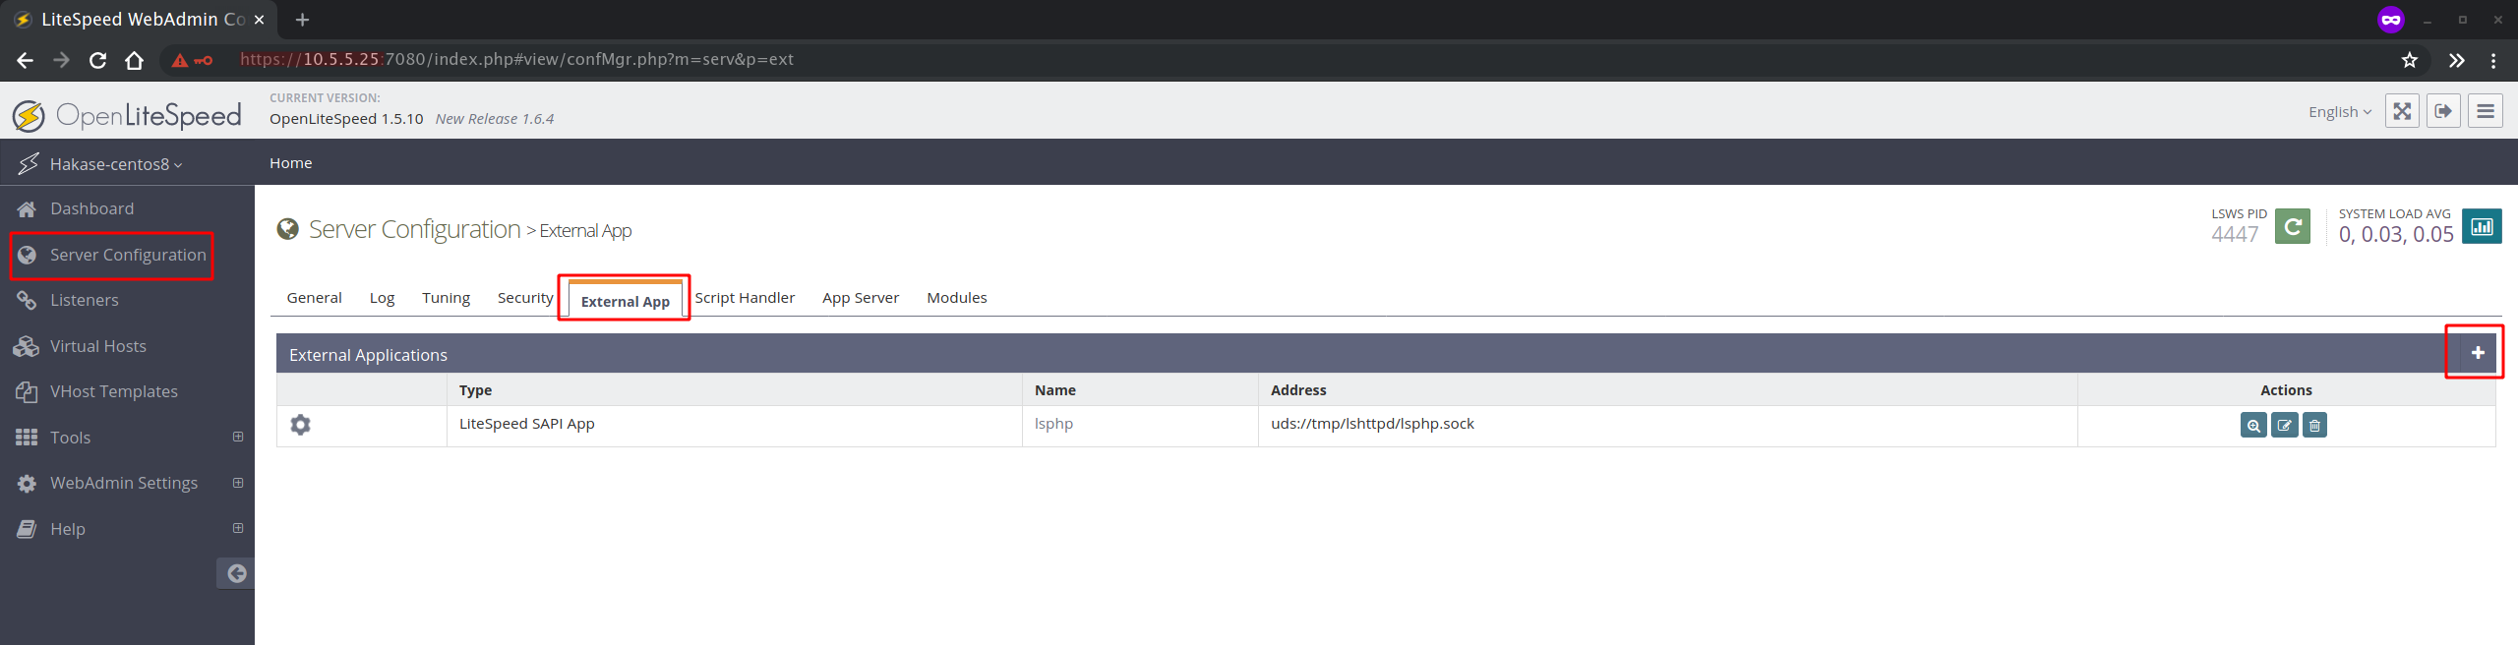Select the External App tab

tap(626, 300)
